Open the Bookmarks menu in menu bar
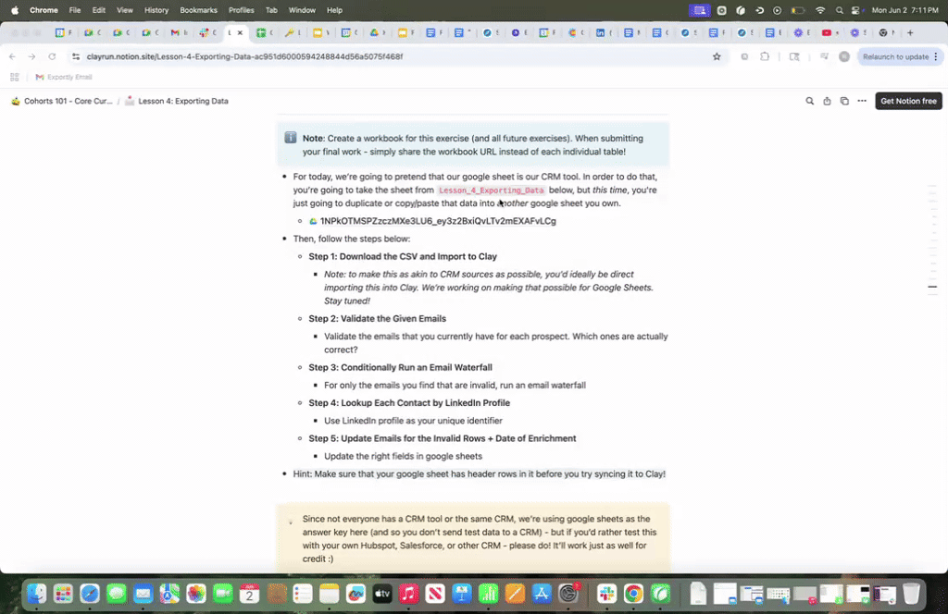This screenshot has height=614, width=948. tap(198, 10)
